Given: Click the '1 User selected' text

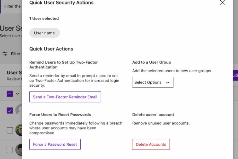Looking at the screenshot, I should [44, 19].
